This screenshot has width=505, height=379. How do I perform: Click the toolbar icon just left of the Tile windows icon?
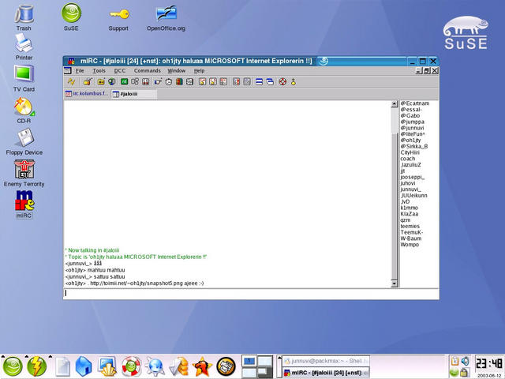(x=247, y=82)
